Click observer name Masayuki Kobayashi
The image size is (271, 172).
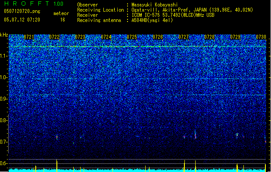(x=155, y=5)
